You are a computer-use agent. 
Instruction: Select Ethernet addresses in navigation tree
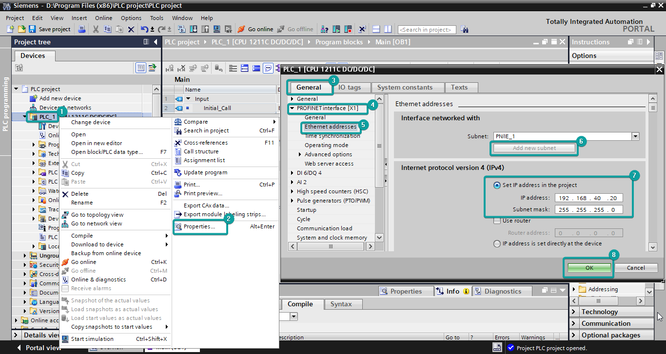331,127
